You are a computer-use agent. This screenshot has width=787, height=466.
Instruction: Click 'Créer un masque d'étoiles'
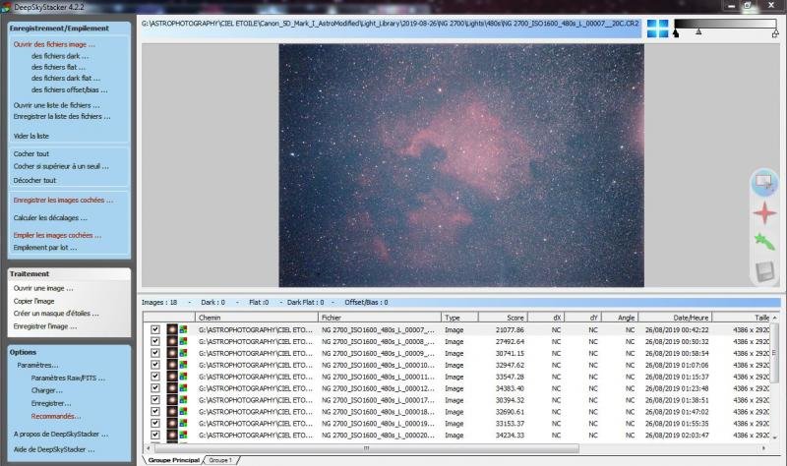pos(56,313)
